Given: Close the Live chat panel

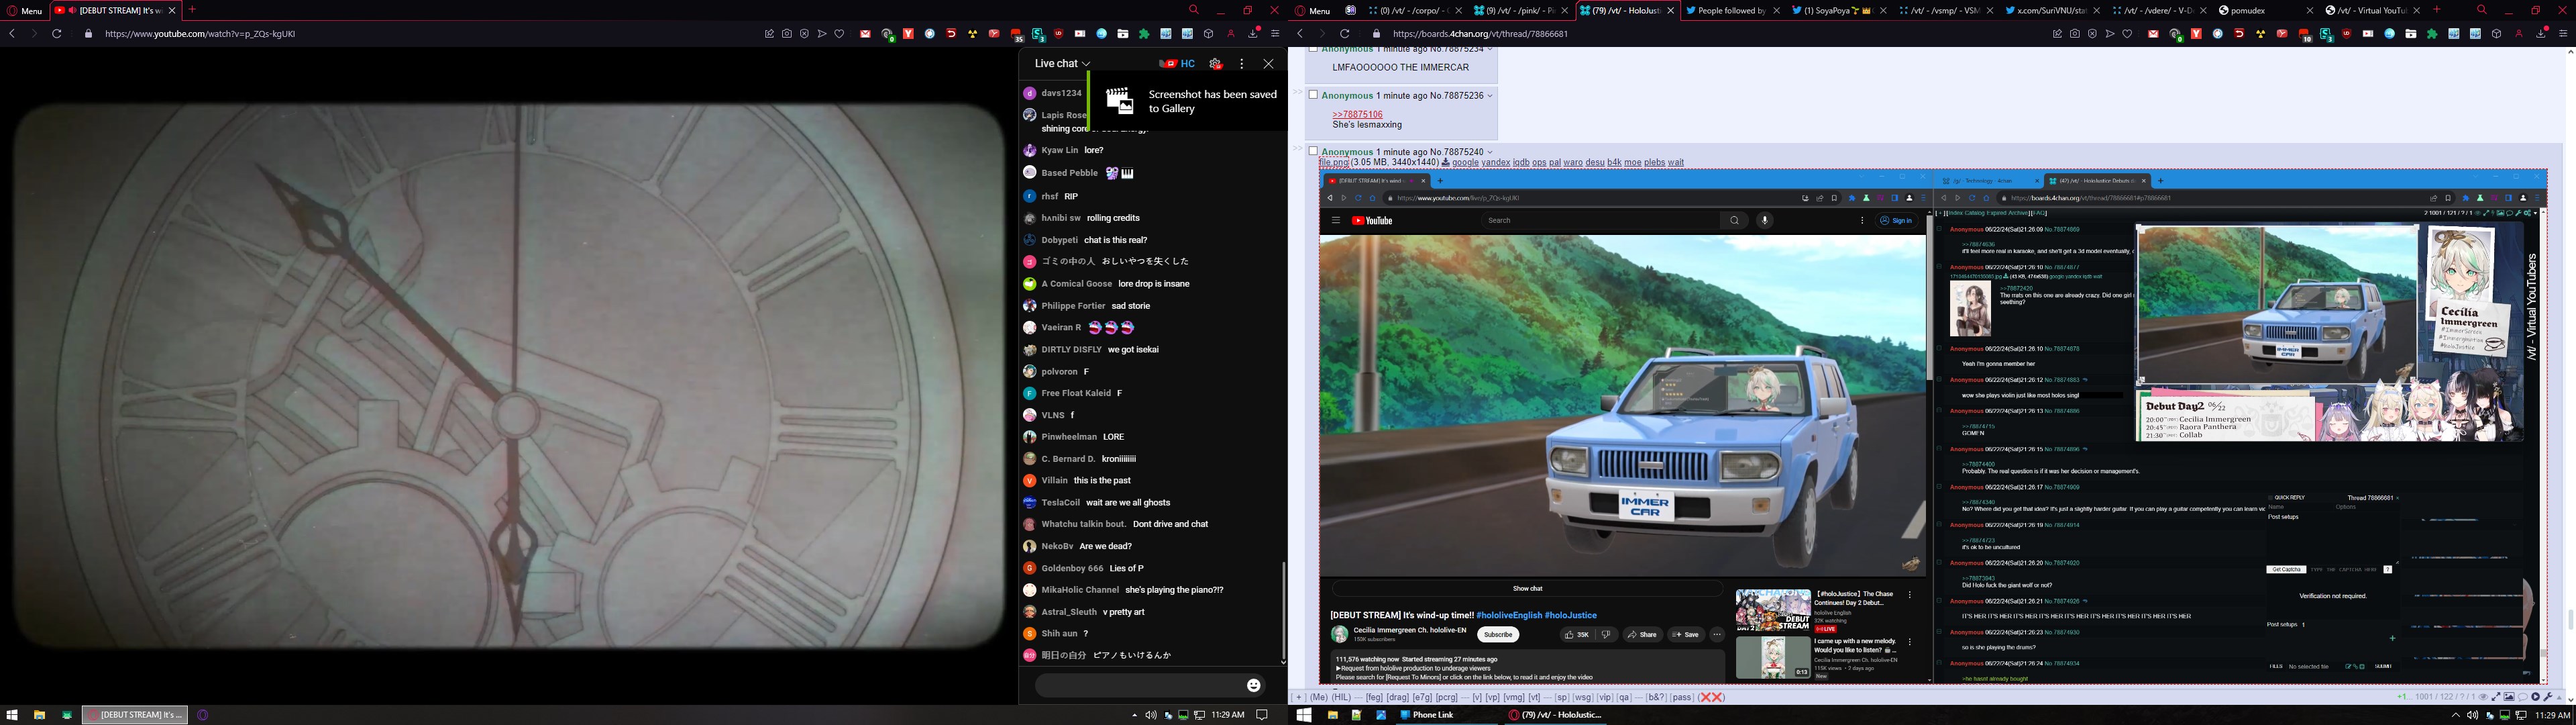Looking at the screenshot, I should tap(1269, 63).
